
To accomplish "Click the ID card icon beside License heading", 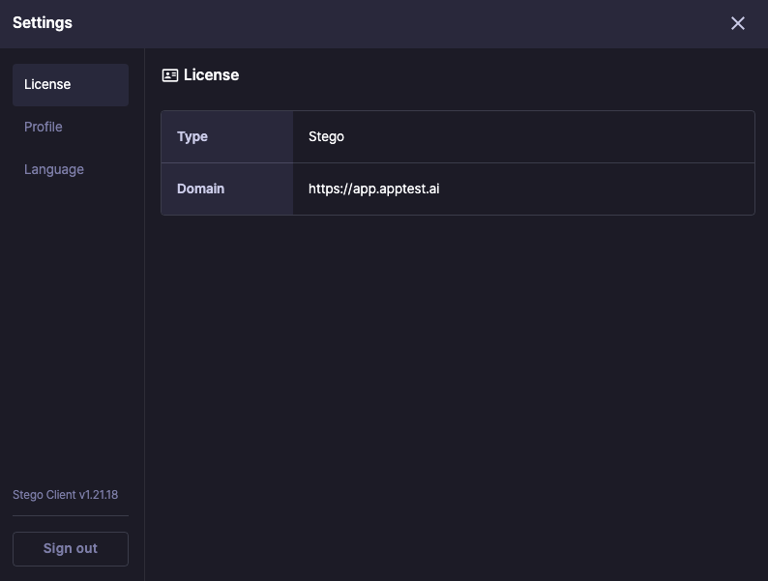I will 170,75.
